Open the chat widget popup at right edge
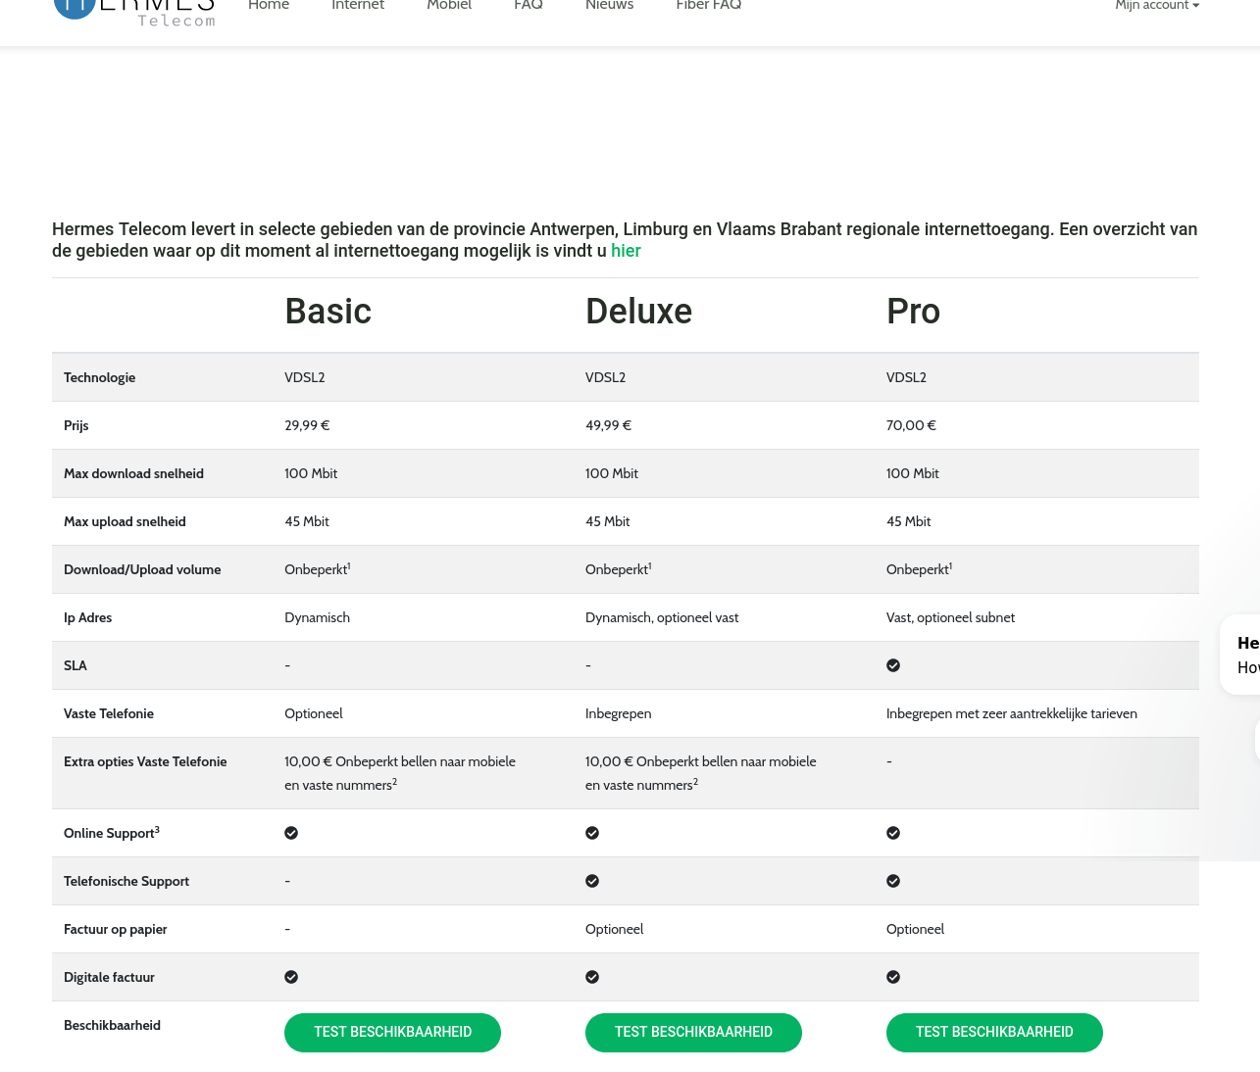Image resolution: width=1260 pixels, height=1072 pixels. point(1241,655)
